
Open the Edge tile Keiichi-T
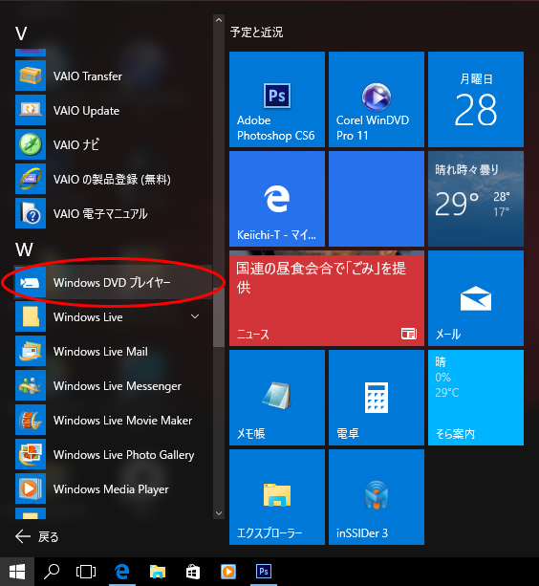(x=277, y=199)
